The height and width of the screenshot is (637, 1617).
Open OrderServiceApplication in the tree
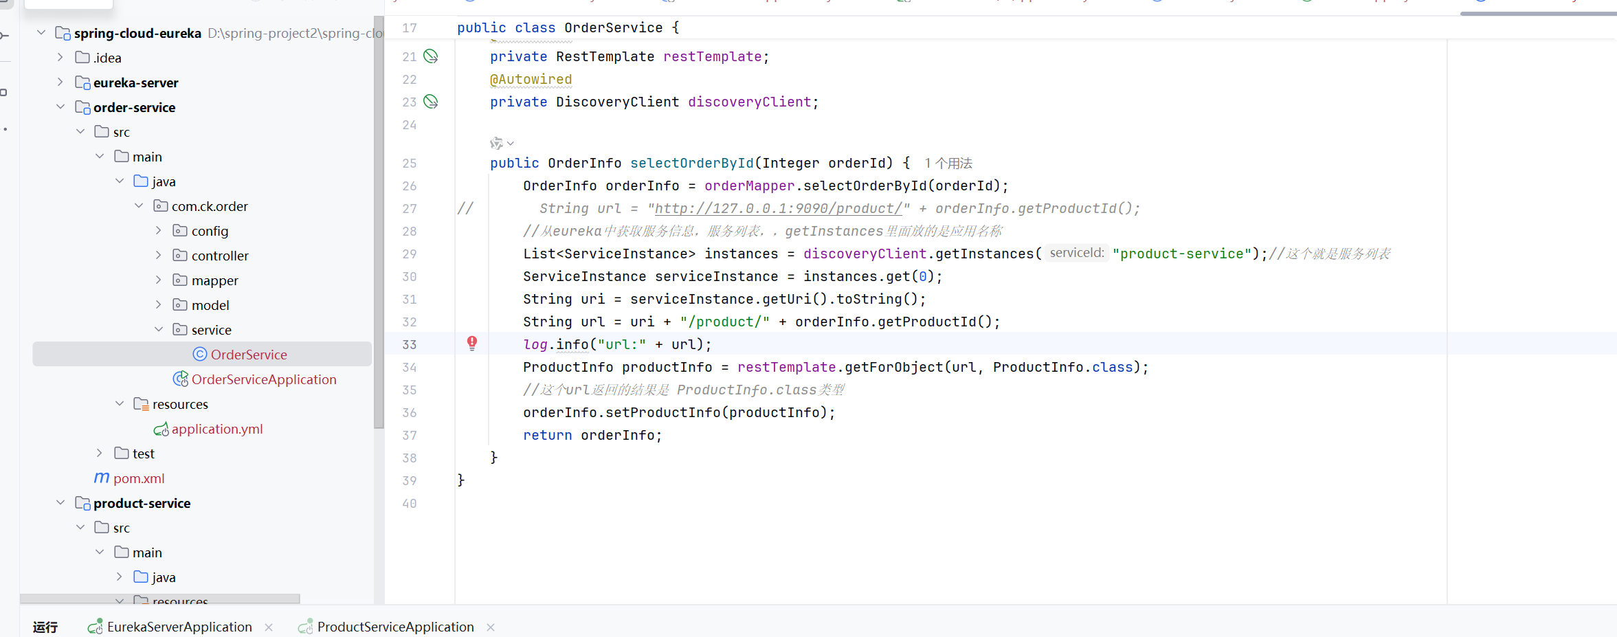[264, 379]
